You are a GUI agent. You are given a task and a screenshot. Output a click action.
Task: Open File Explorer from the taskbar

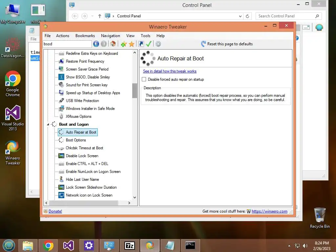28,245
